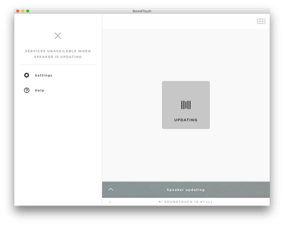Select the gray UPDATING tile

[186, 105]
